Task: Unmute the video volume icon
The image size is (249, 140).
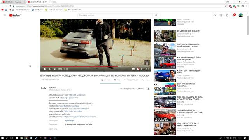Action: pyautogui.click(x=55, y=69)
